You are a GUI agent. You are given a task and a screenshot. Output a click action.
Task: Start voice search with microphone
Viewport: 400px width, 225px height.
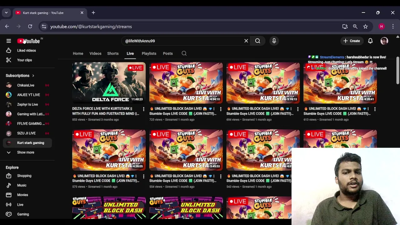point(274,41)
